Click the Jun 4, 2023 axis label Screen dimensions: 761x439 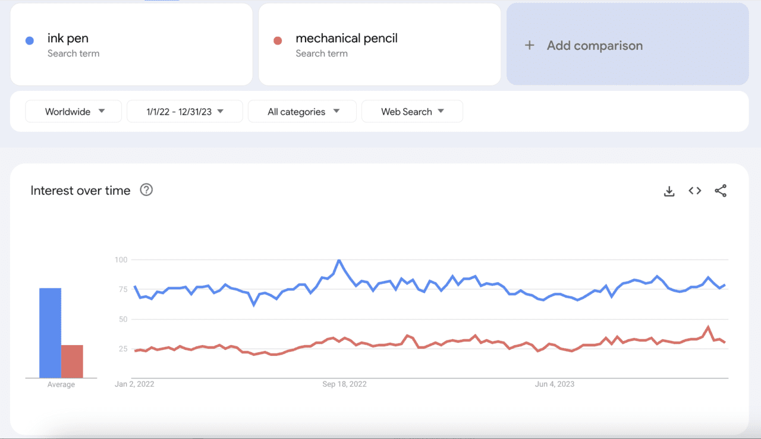coord(554,384)
